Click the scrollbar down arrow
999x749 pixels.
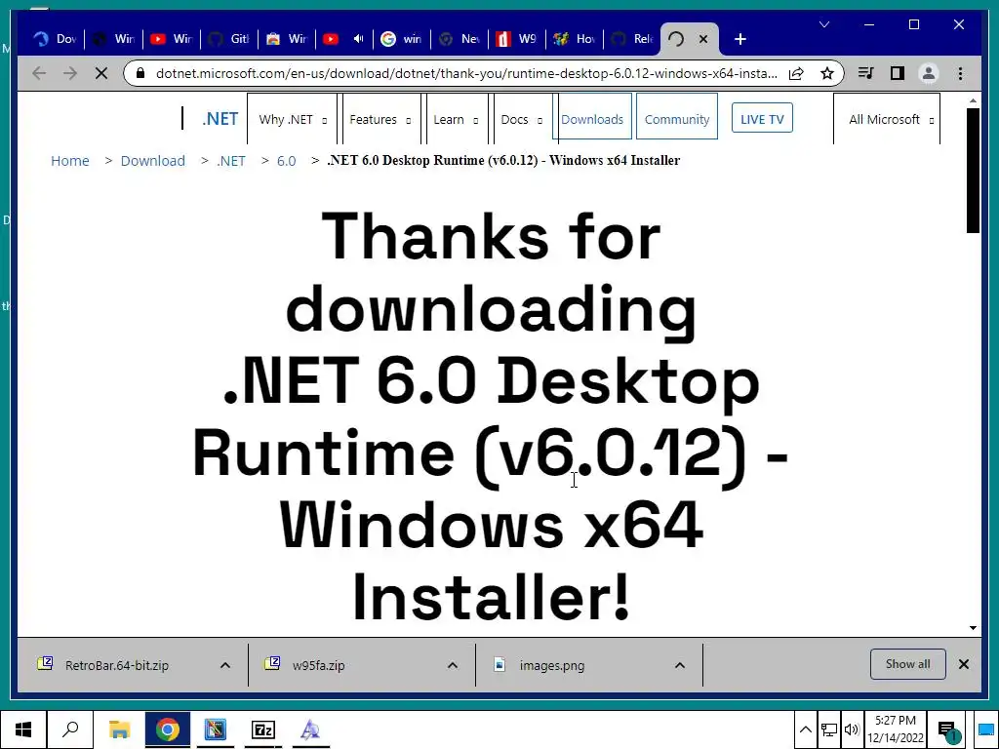(x=973, y=628)
